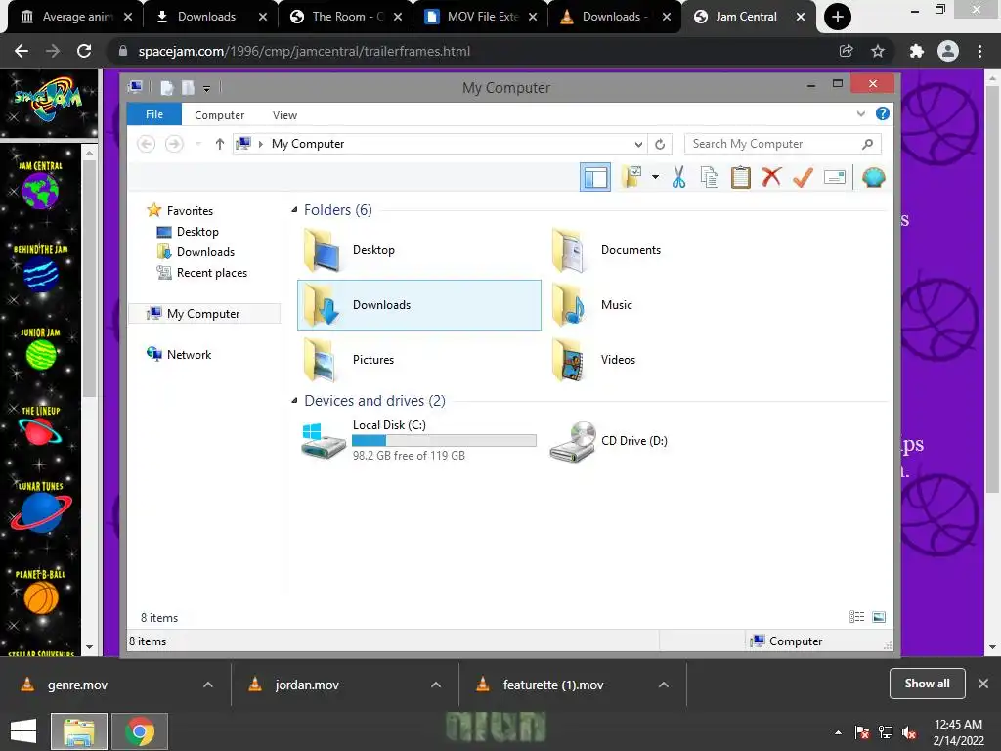Image resolution: width=1001 pixels, height=751 pixels.
Task: Open dropdown arrow beside folder options icon
Action: pyautogui.click(x=656, y=177)
